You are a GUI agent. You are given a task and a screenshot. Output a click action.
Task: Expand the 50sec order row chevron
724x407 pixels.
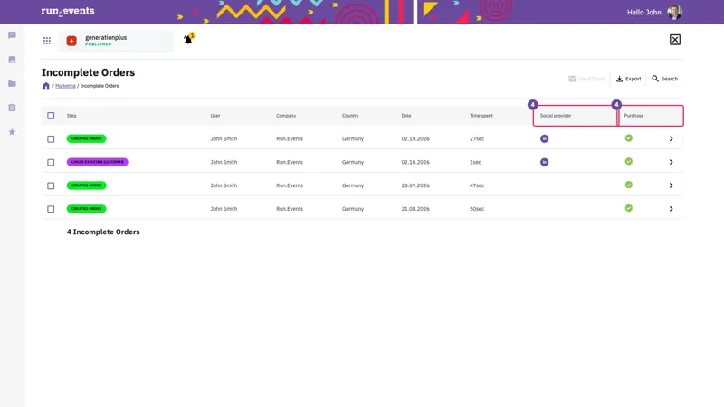(x=671, y=209)
